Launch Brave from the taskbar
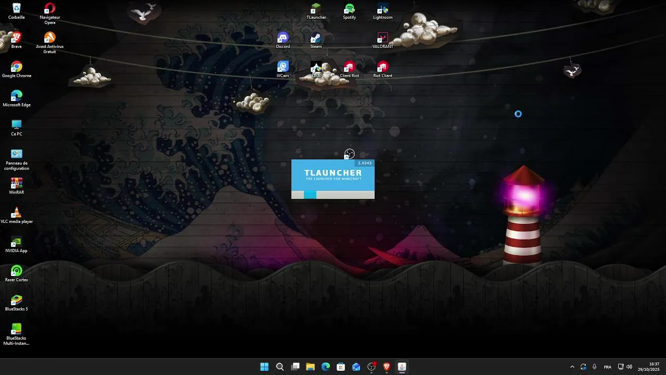666x375 pixels. (387, 367)
